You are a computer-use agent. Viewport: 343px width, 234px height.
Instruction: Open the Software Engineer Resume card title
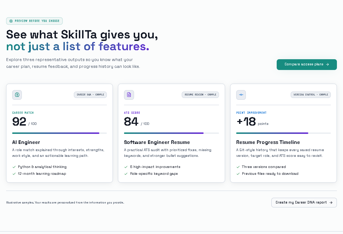coord(157,142)
